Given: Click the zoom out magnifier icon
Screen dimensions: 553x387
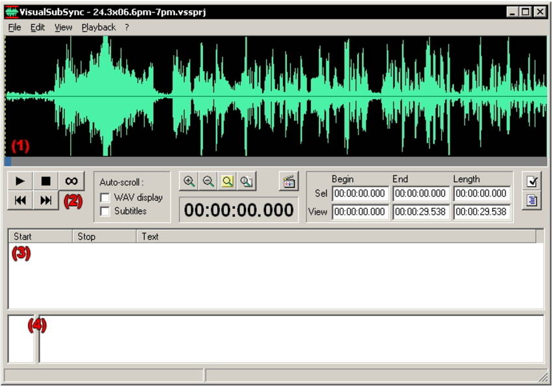Looking at the screenshot, I should [x=208, y=182].
